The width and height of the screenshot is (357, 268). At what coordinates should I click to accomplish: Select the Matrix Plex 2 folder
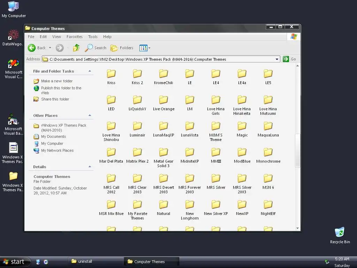137,156
